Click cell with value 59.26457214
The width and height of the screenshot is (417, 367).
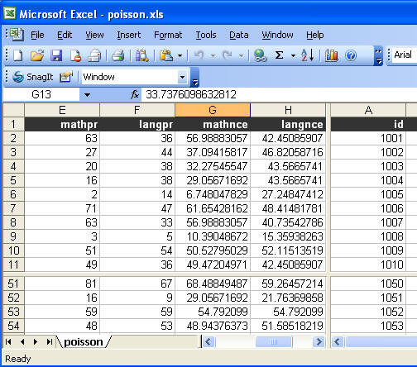288,284
